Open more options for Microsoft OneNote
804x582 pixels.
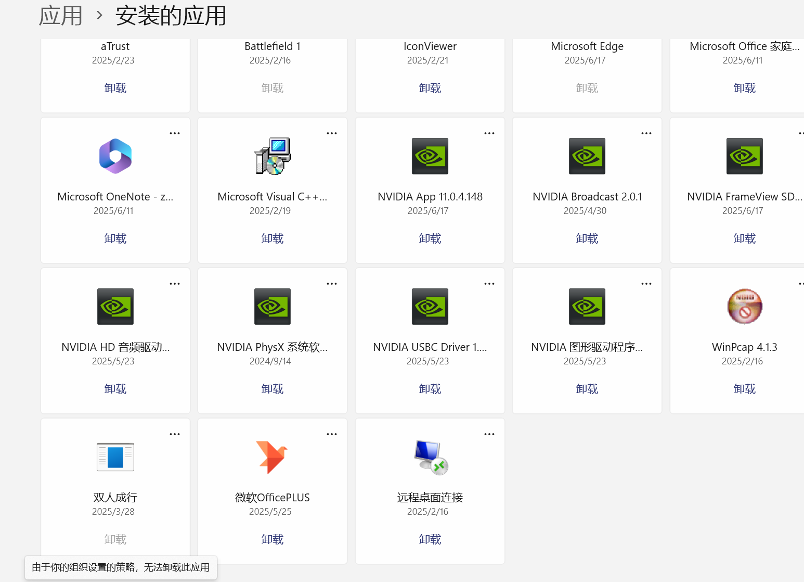[175, 133]
